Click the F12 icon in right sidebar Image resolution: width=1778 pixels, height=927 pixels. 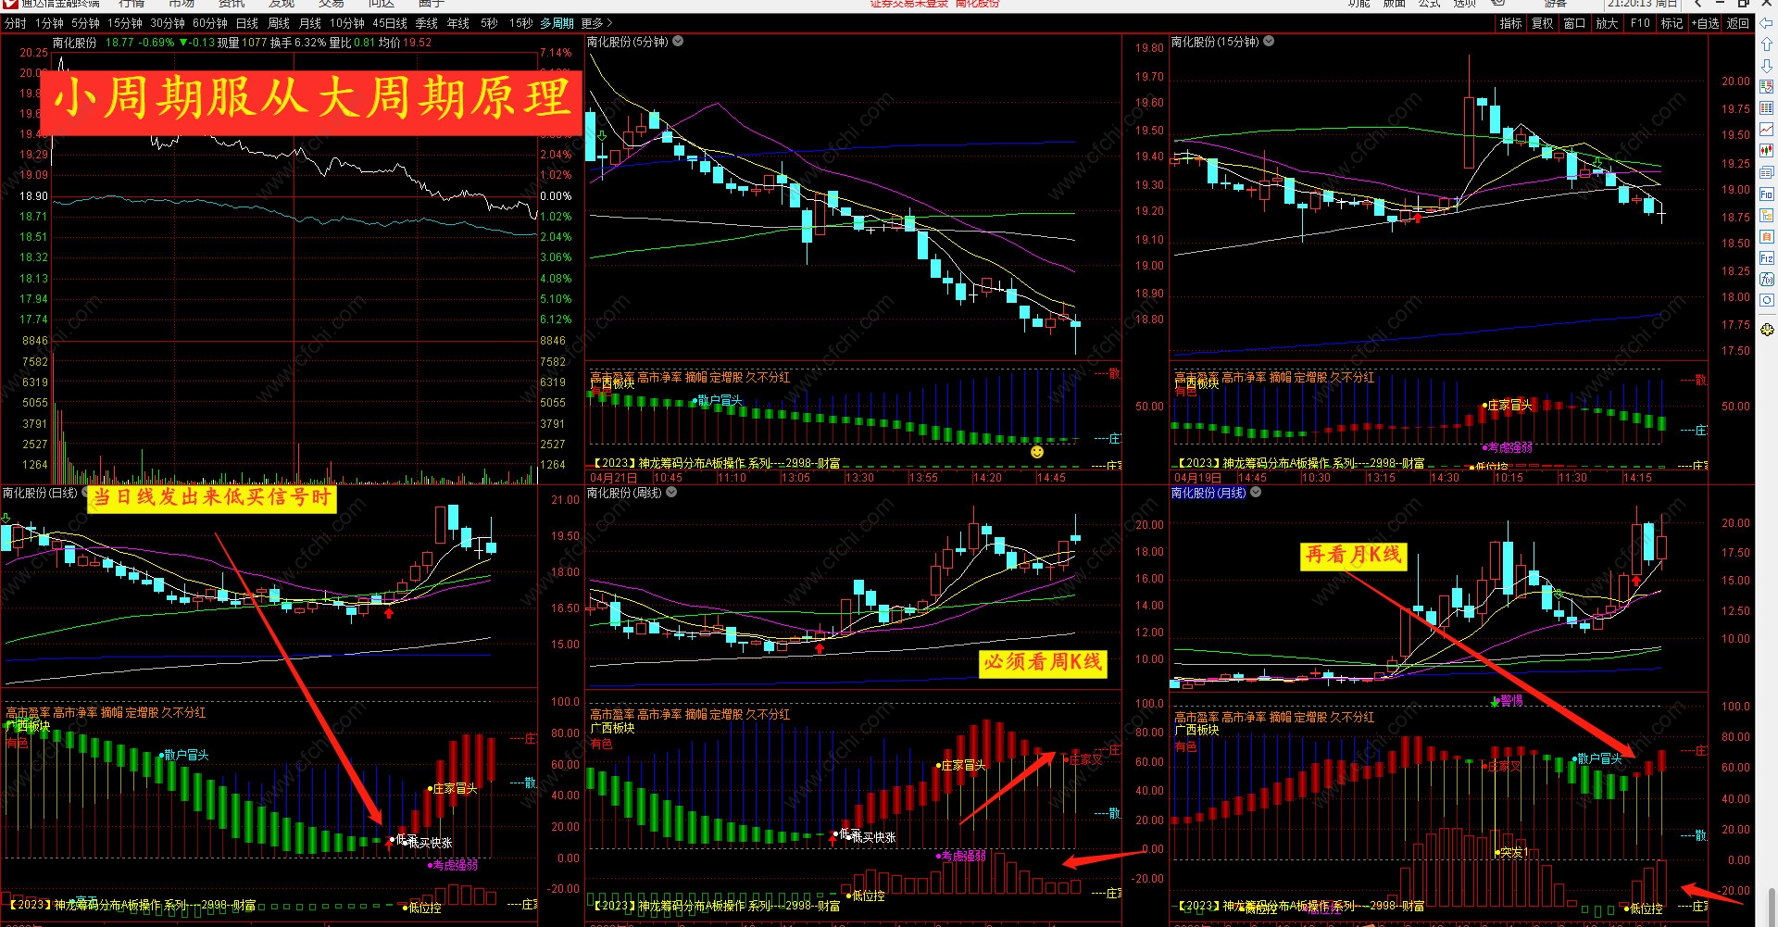[1766, 258]
